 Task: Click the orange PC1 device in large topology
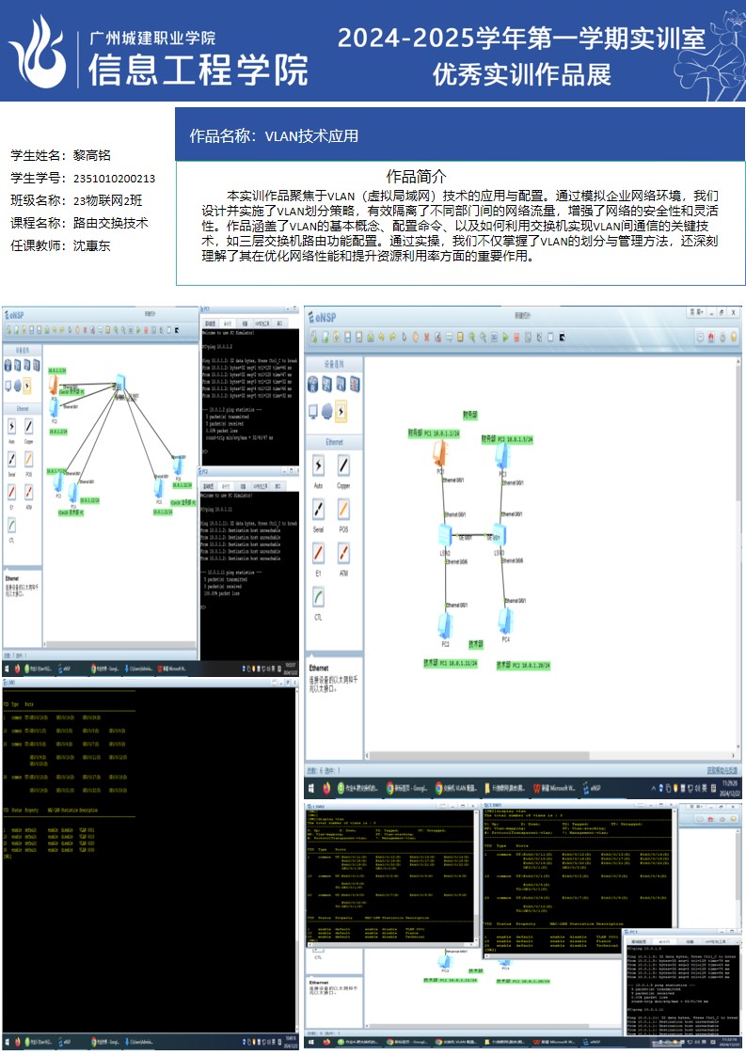438,454
